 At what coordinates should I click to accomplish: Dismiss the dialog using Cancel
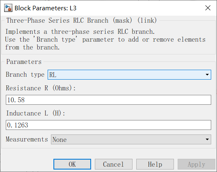coord(113,164)
